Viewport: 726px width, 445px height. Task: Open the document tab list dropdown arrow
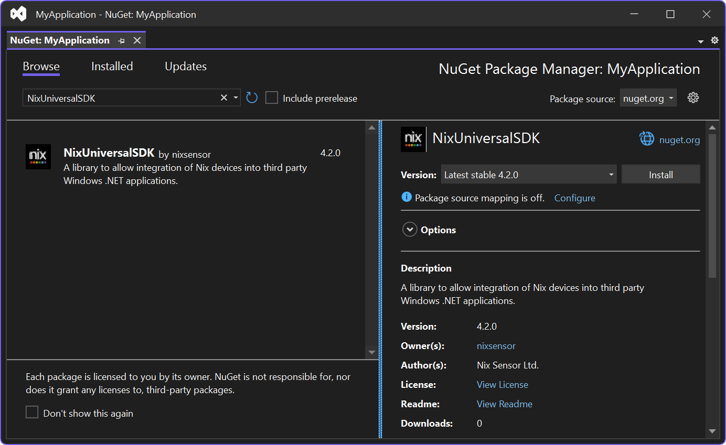point(701,41)
